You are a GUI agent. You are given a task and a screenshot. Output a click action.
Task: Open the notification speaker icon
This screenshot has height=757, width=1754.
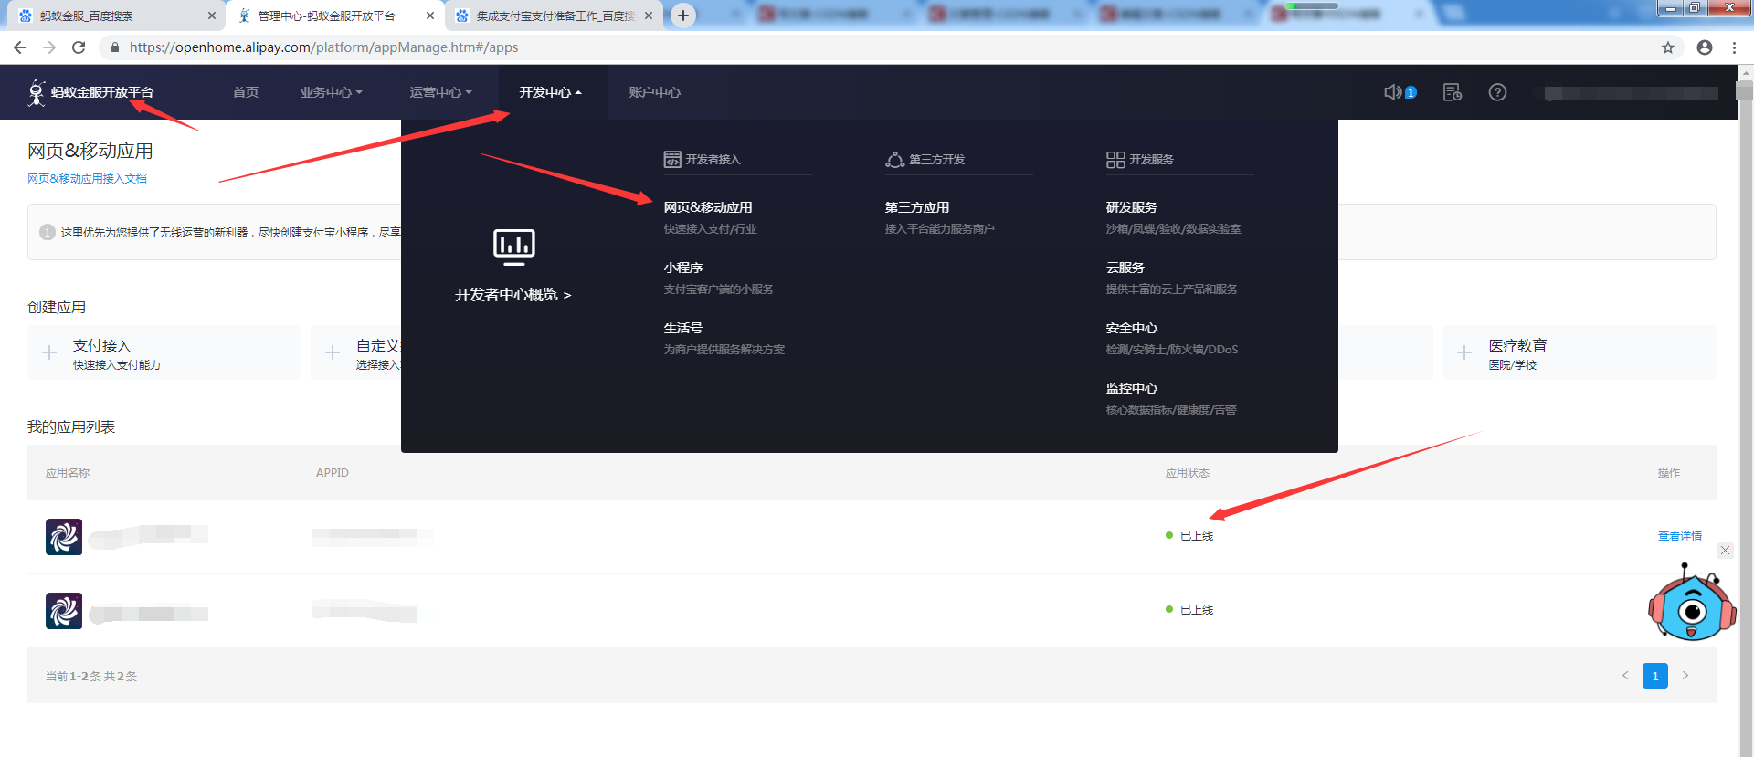1393,92
